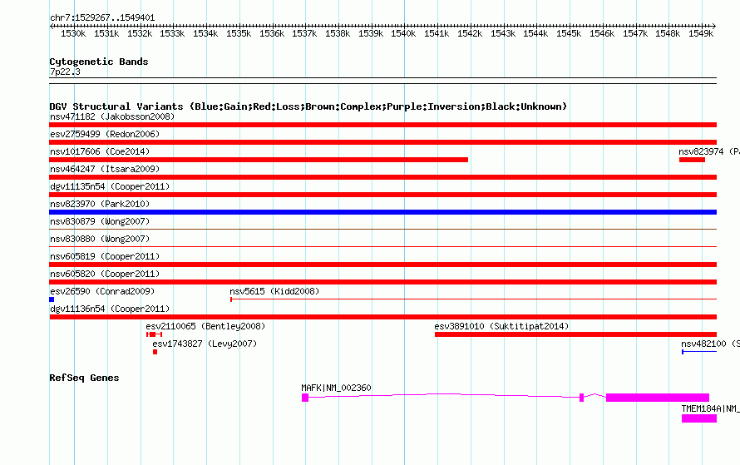740x465 pixels.
Task: Click the esv3891010 (Suktitipat2014) red bar
Action: point(575,334)
